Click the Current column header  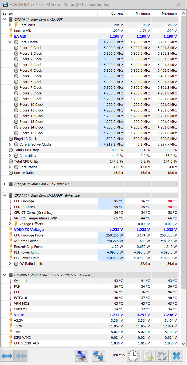point(117,13)
